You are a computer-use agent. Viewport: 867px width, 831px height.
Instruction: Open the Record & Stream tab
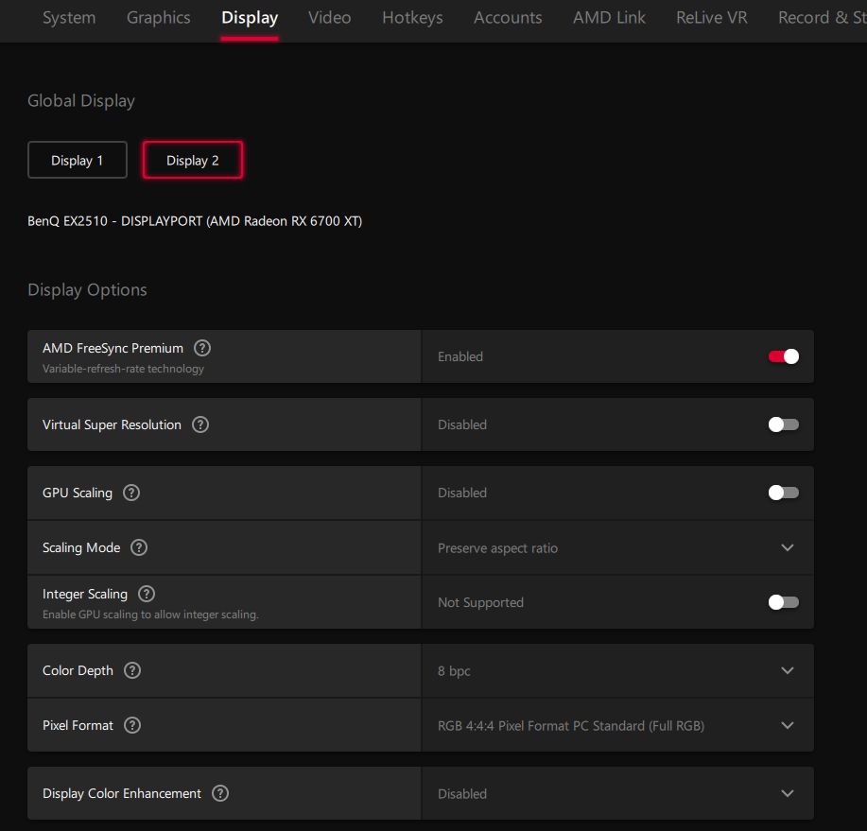[823, 18]
